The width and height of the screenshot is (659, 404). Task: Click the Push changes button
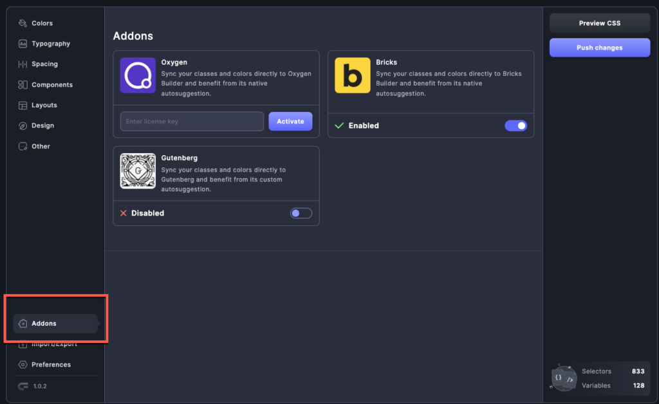(x=599, y=48)
